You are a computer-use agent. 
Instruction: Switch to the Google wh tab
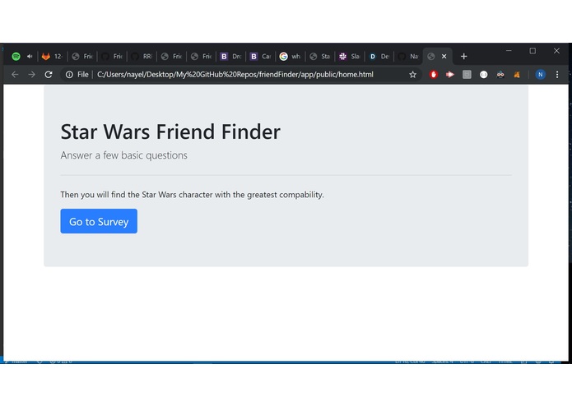[x=291, y=57]
